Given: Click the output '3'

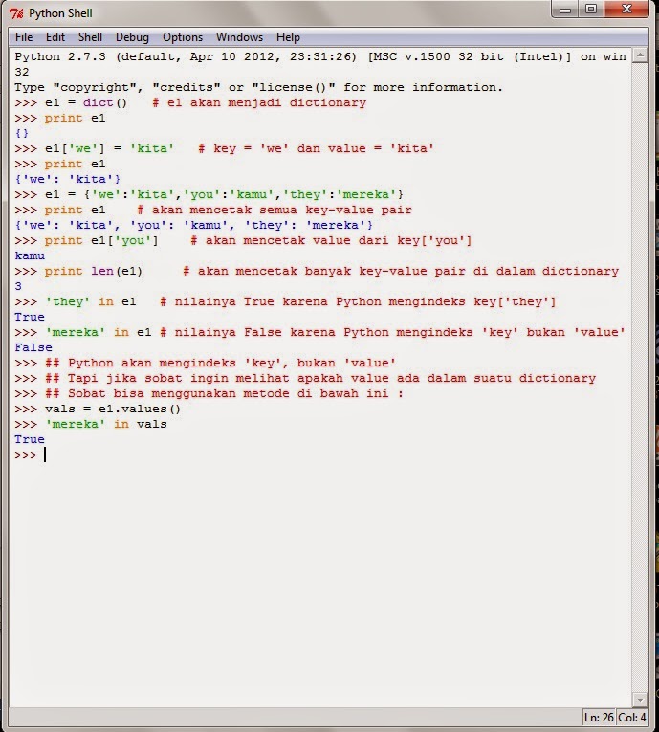Looking at the screenshot, I should coord(18,286).
